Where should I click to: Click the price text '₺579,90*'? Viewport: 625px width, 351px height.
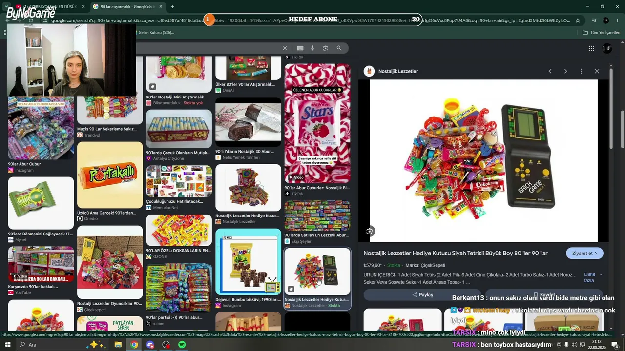(373, 265)
